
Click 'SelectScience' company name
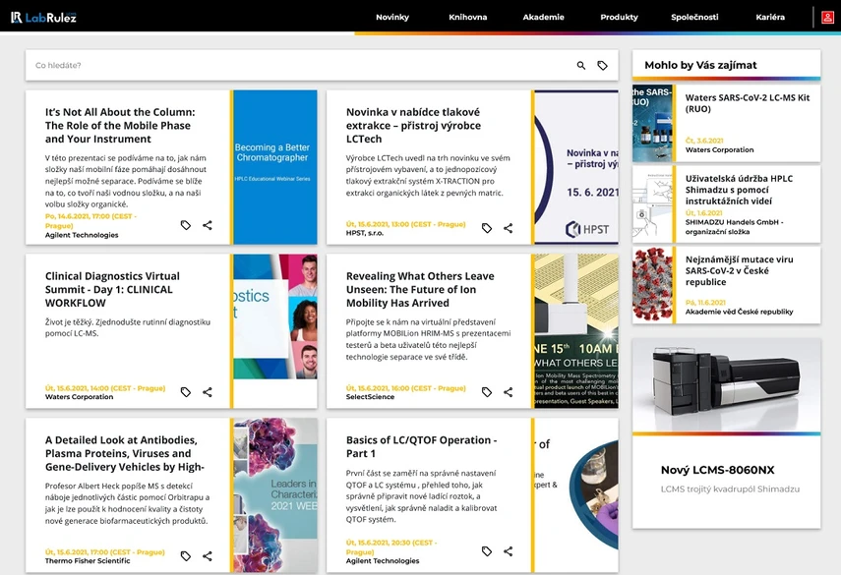(370, 397)
